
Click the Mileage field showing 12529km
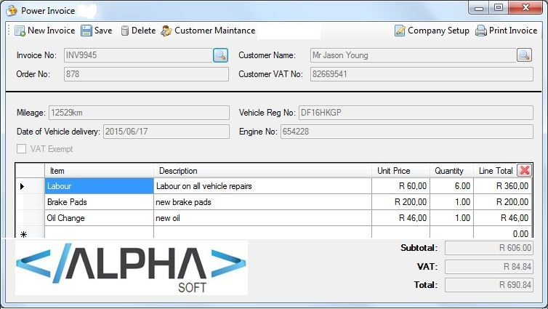138,113
